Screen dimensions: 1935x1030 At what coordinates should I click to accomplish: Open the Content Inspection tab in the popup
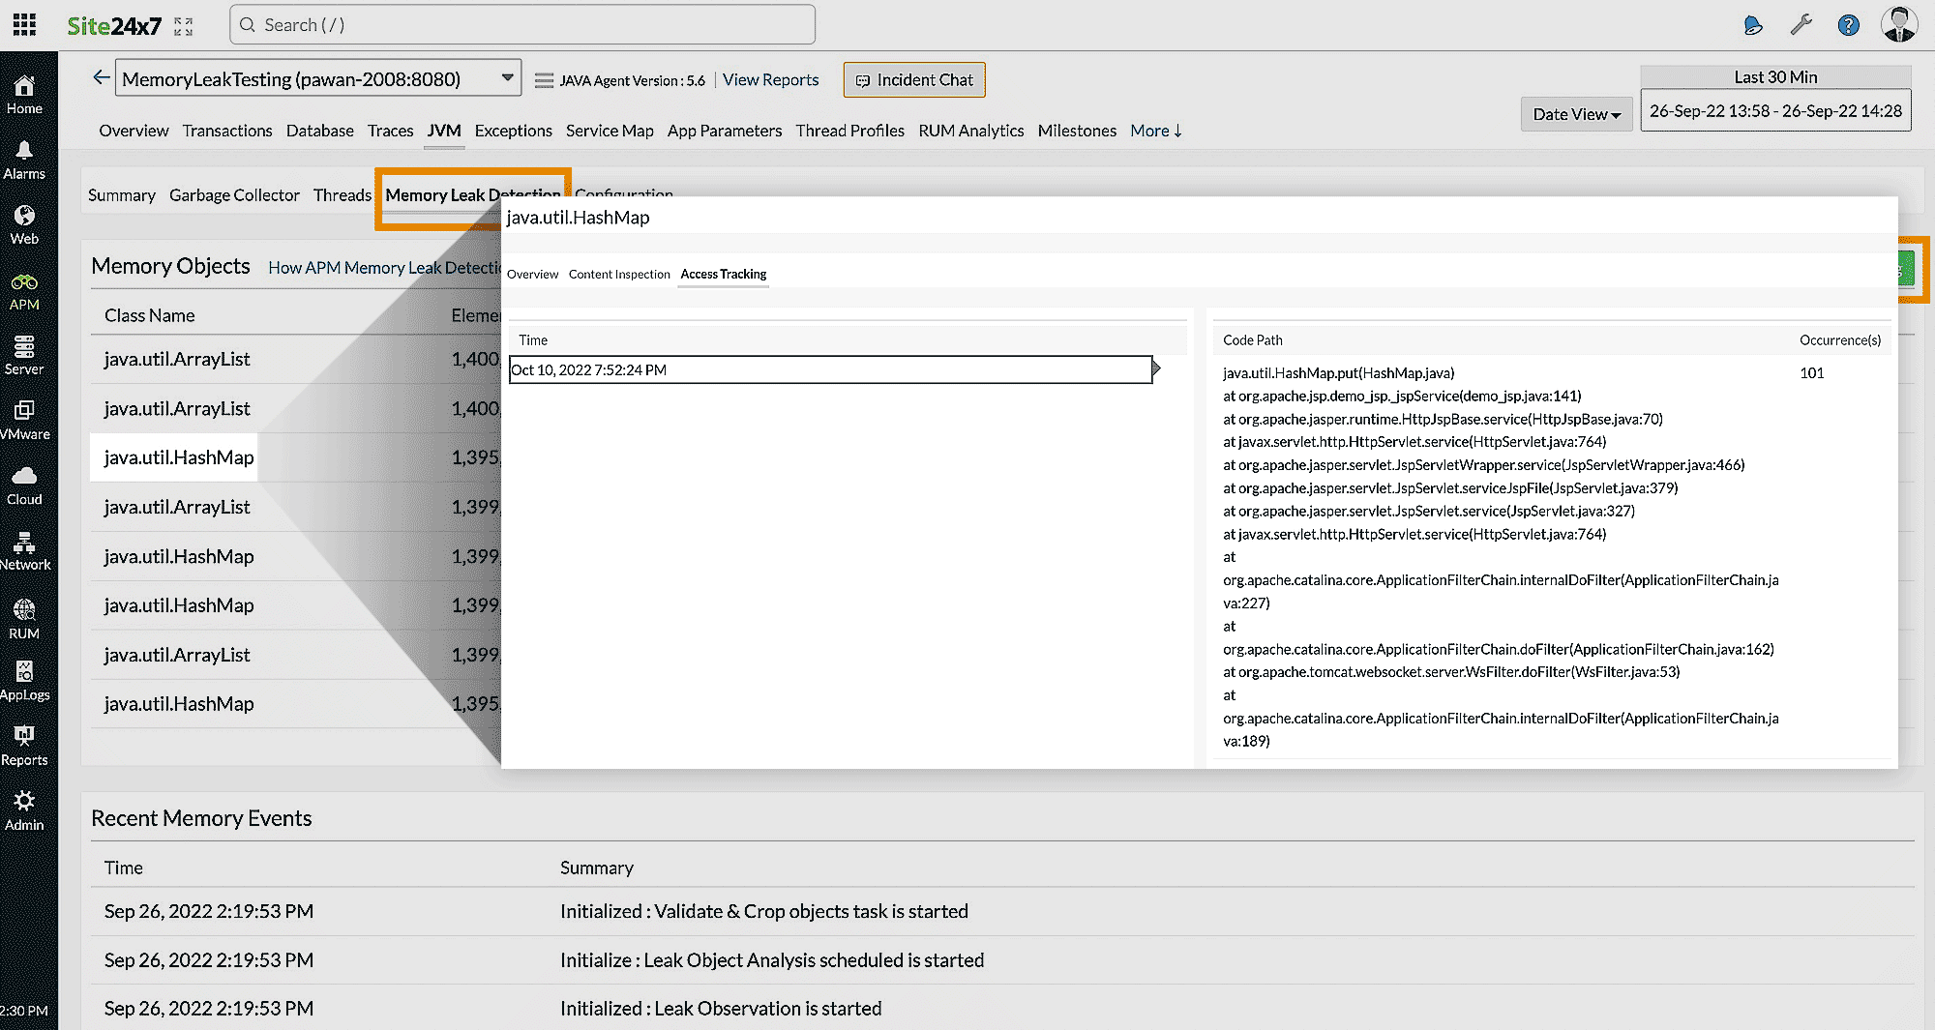click(x=619, y=275)
